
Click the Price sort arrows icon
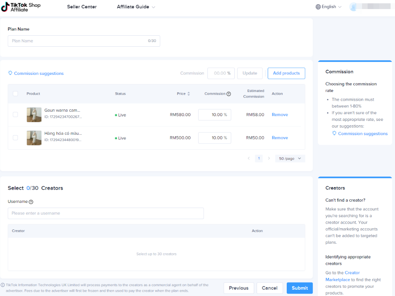coord(189,94)
